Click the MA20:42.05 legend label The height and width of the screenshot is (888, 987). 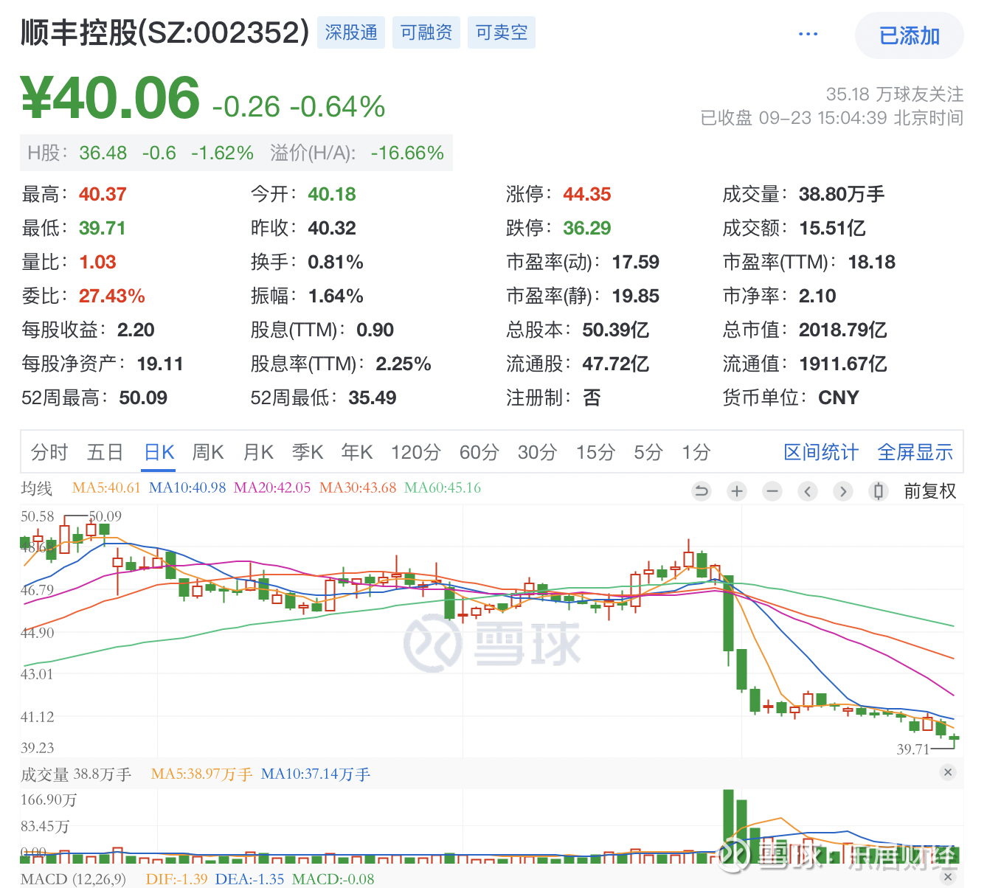coord(272,488)
